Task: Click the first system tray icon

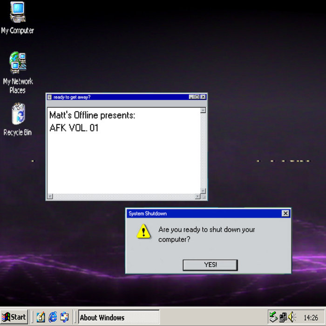Action: coord(273,317)
